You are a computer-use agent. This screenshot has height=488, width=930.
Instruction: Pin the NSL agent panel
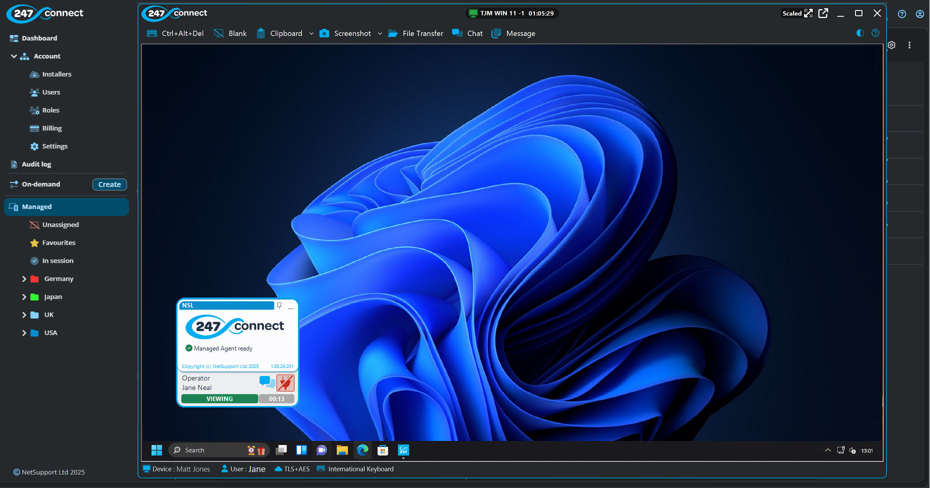tap(279, 305)
